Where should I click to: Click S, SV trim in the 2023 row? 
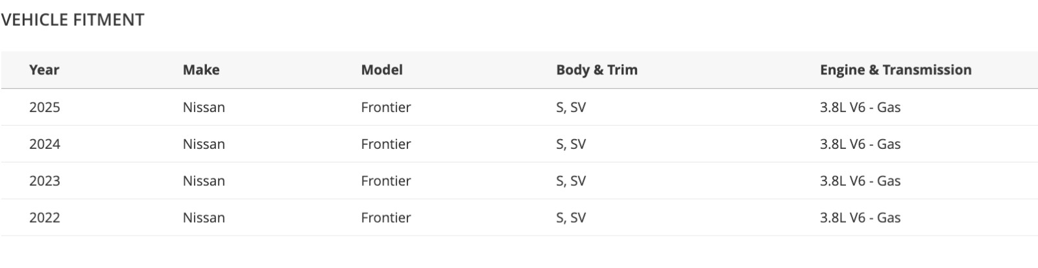coord(571,181)
